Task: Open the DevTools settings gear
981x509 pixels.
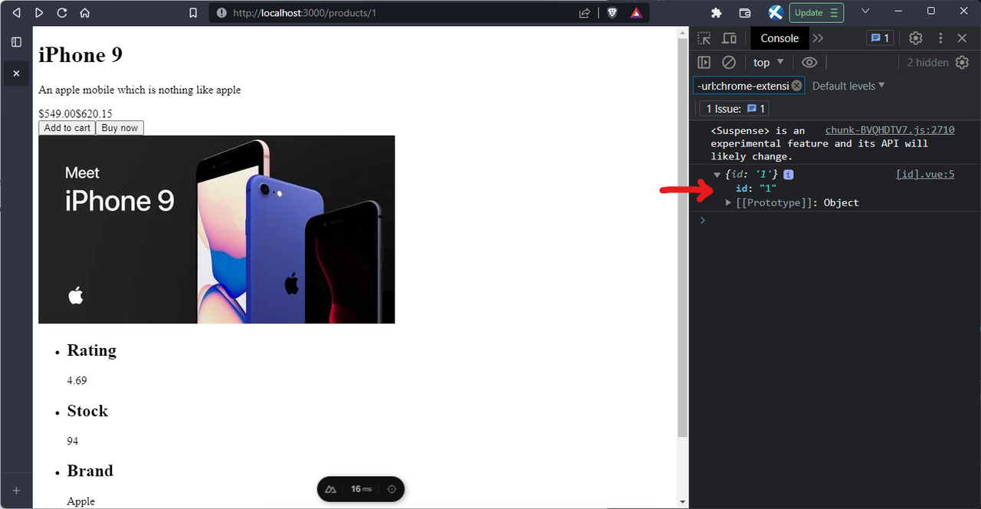Action: click(915, 38)
